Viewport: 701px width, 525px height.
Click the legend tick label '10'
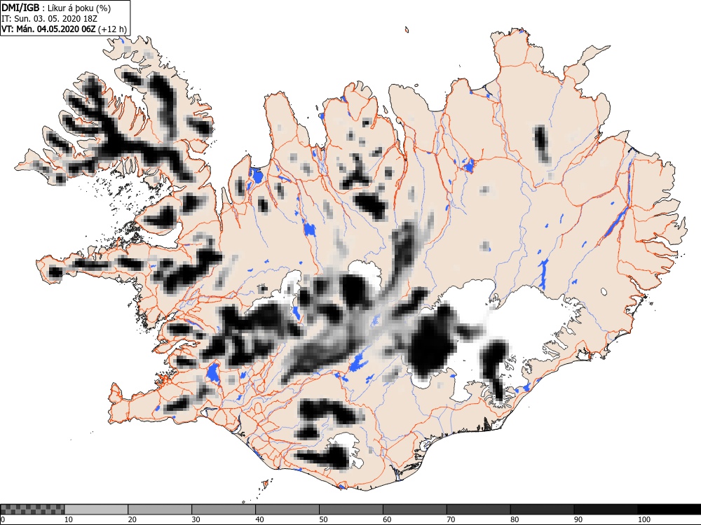tap(69, 519)
